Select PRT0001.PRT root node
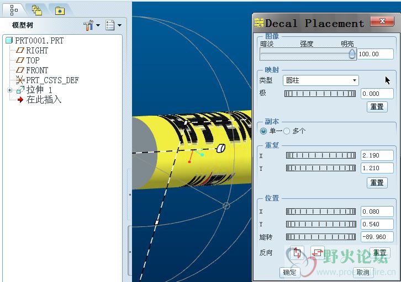Screen dimensions: 401x282 39,41
